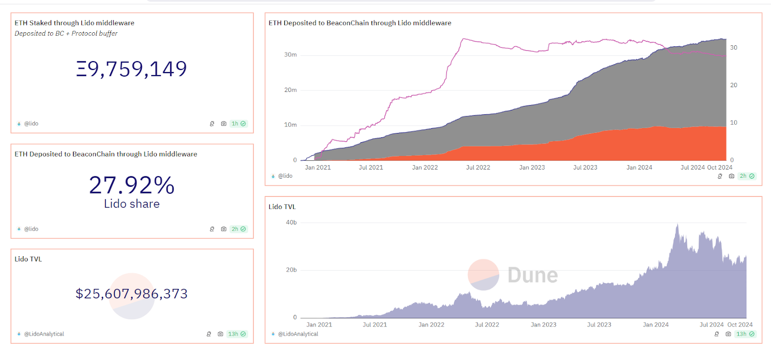771x352 pixels.
Task: Click 13h refresh badge in Lido TVL chart panel
Action: coord(745,334)
